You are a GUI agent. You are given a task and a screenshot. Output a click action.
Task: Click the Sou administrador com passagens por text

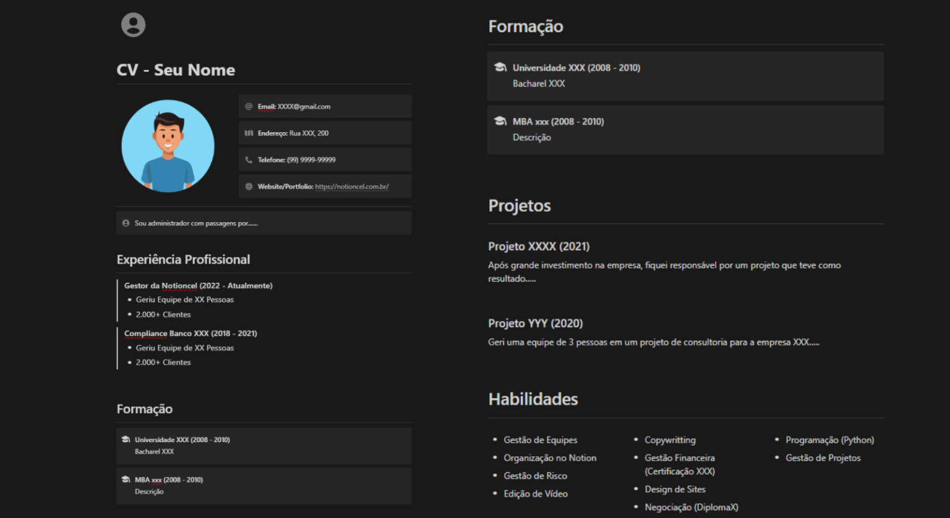click(196, 223)
